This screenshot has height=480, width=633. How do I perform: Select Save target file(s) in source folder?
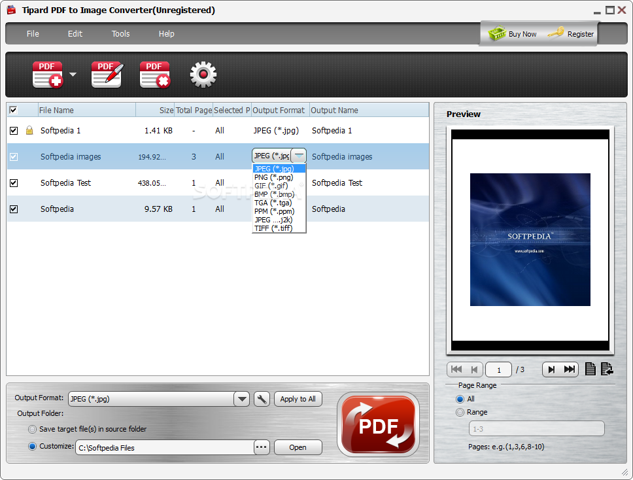tap(32, 429)
